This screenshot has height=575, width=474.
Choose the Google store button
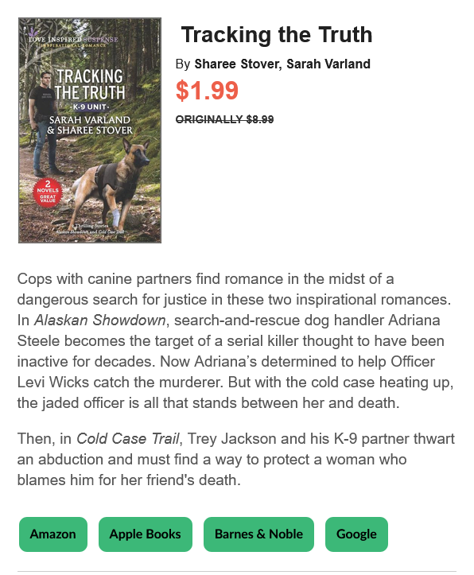tap(356, 534)
